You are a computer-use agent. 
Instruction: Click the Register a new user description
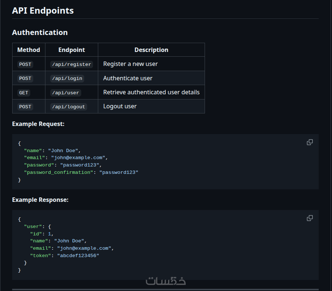tap(130, 64)
